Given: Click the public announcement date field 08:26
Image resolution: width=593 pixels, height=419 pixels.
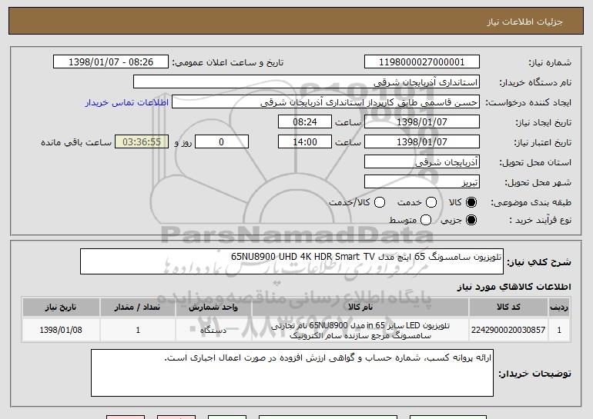Looking at the screenshot, I should pos(111,62).
